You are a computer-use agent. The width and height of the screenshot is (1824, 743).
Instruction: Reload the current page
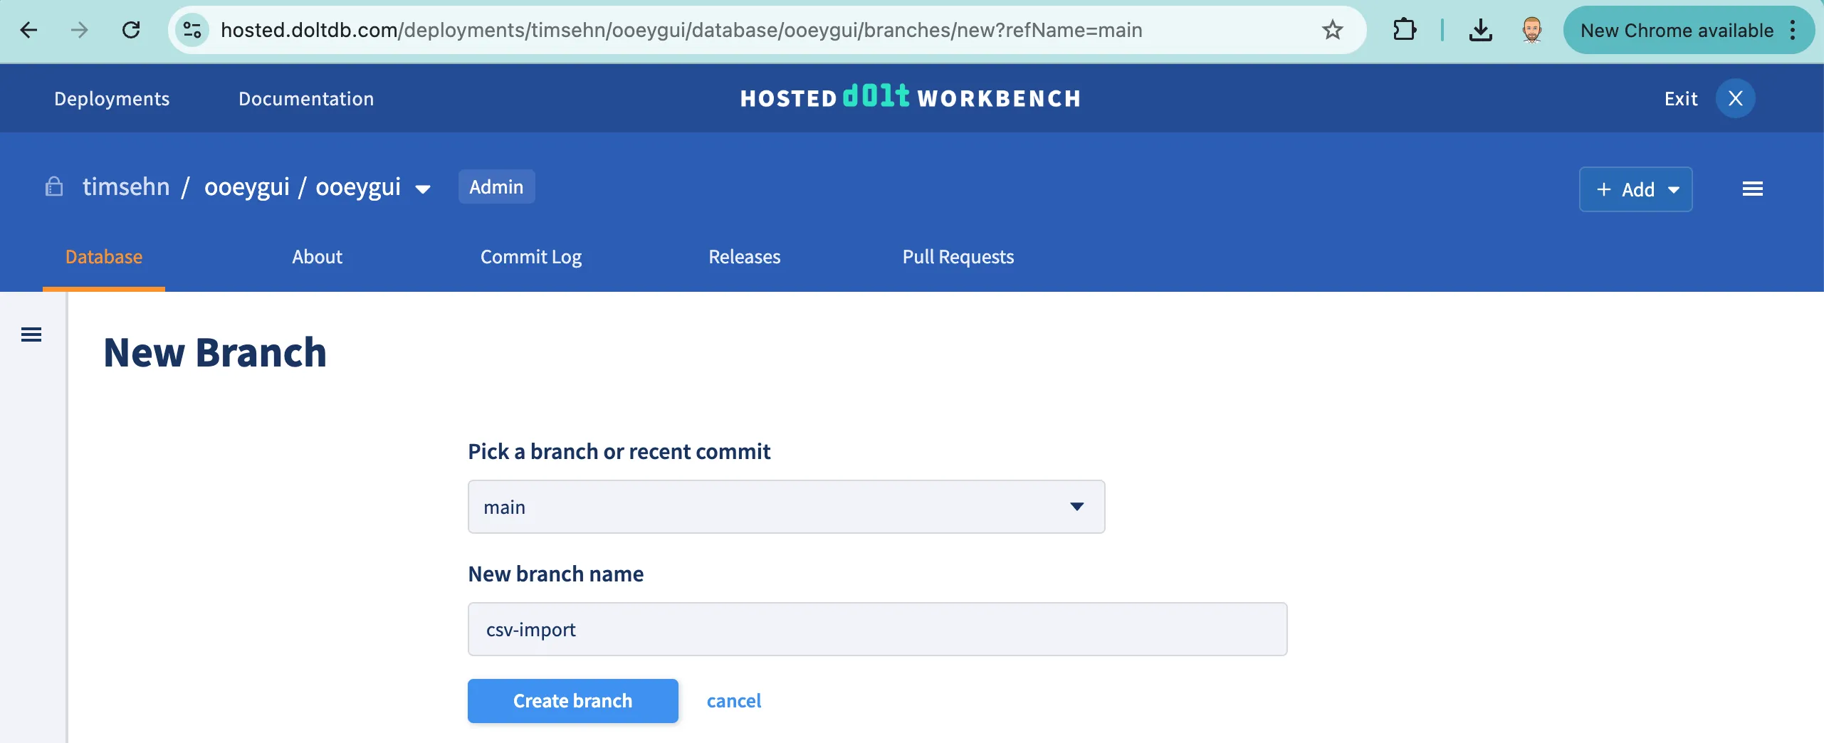coord(131,30)
